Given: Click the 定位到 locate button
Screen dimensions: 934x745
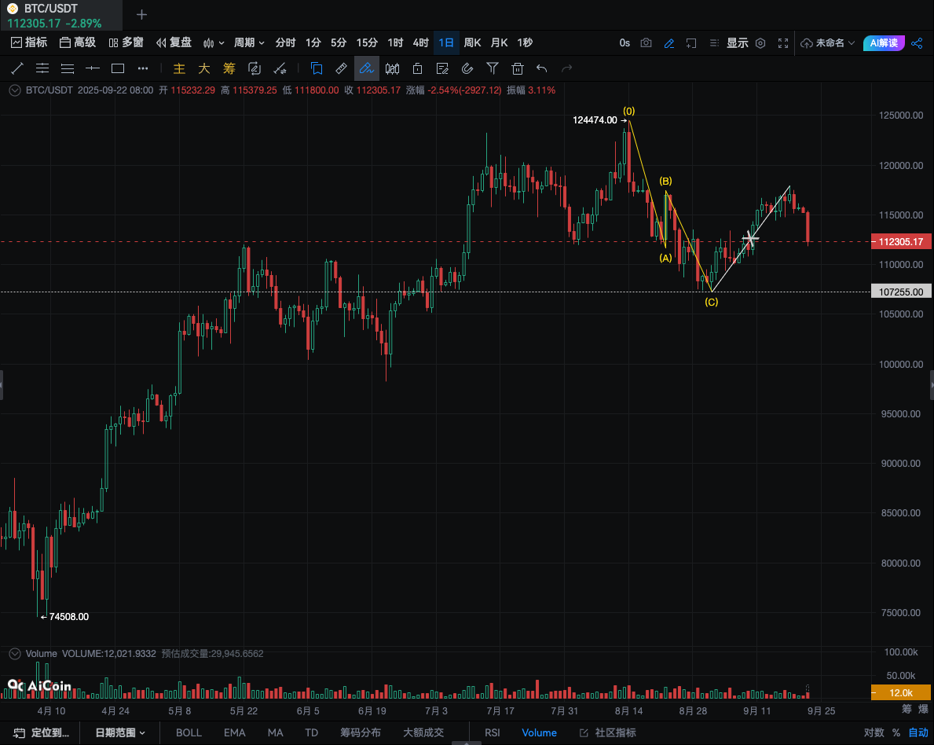Looking at the screenshot, I should click(41, 732).
